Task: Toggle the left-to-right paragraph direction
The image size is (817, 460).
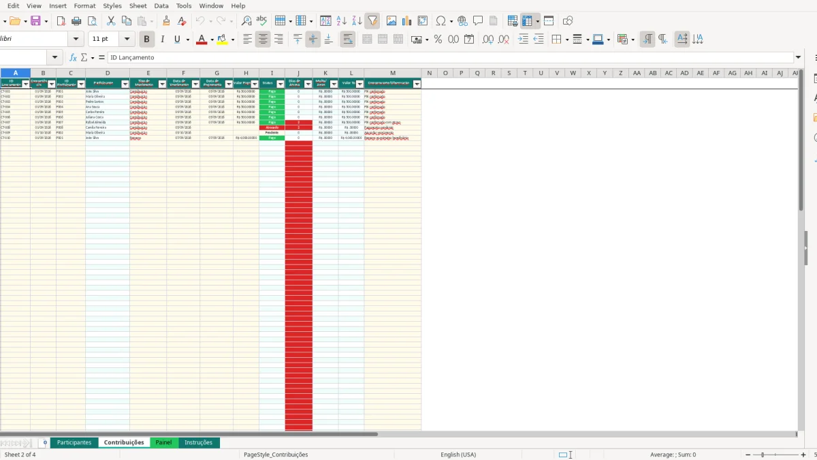Action: 647,40
